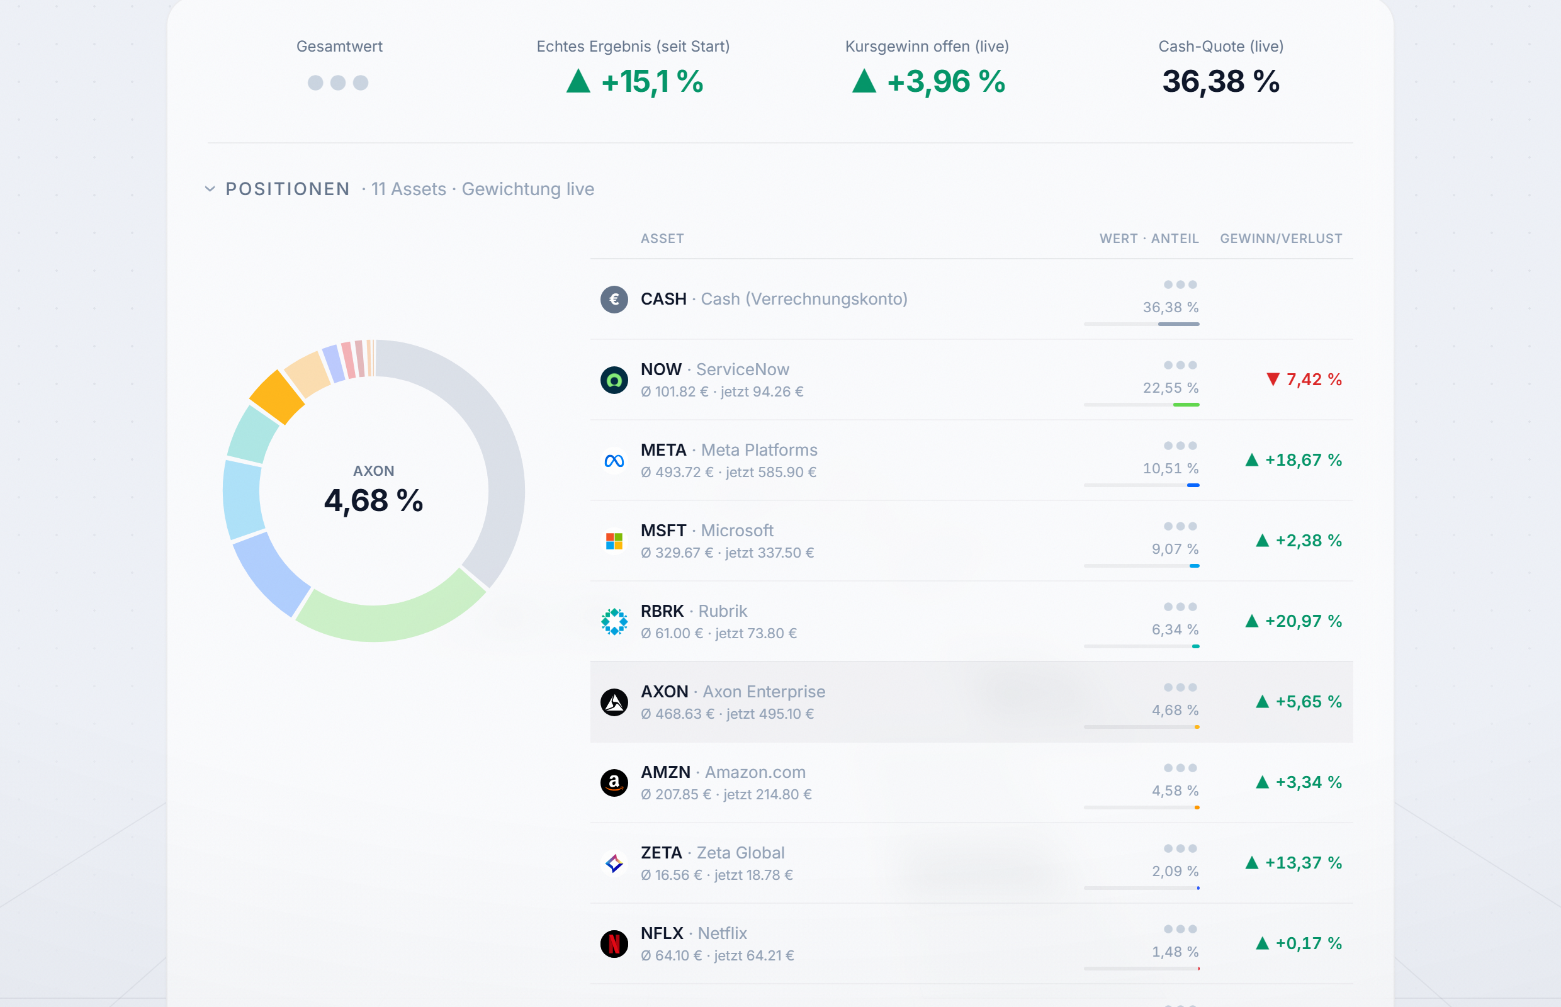Viewport: 1561px width, 1007px height.
Task: Click the Meta Platforms logo icon
Action: tap(614, 461)
